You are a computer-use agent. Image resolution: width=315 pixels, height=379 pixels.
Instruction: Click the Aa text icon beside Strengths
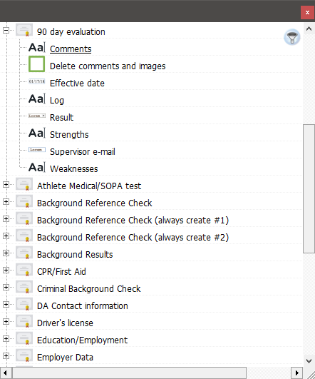coord(36,133)
